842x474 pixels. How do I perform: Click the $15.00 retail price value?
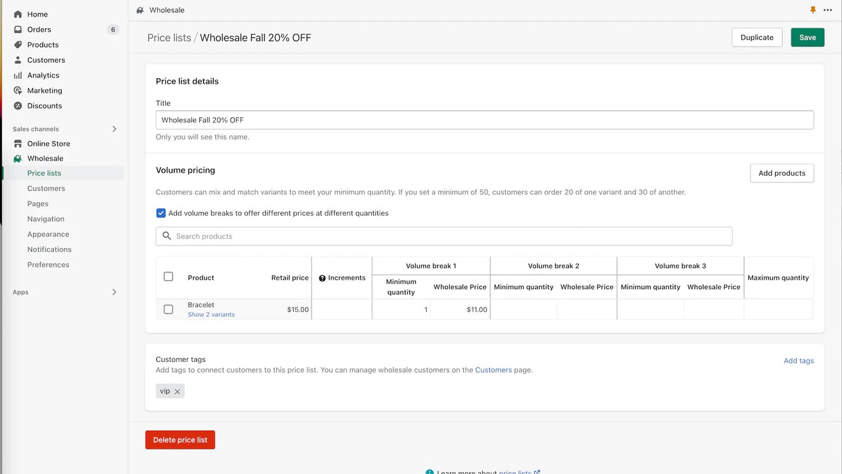point(298,309)
